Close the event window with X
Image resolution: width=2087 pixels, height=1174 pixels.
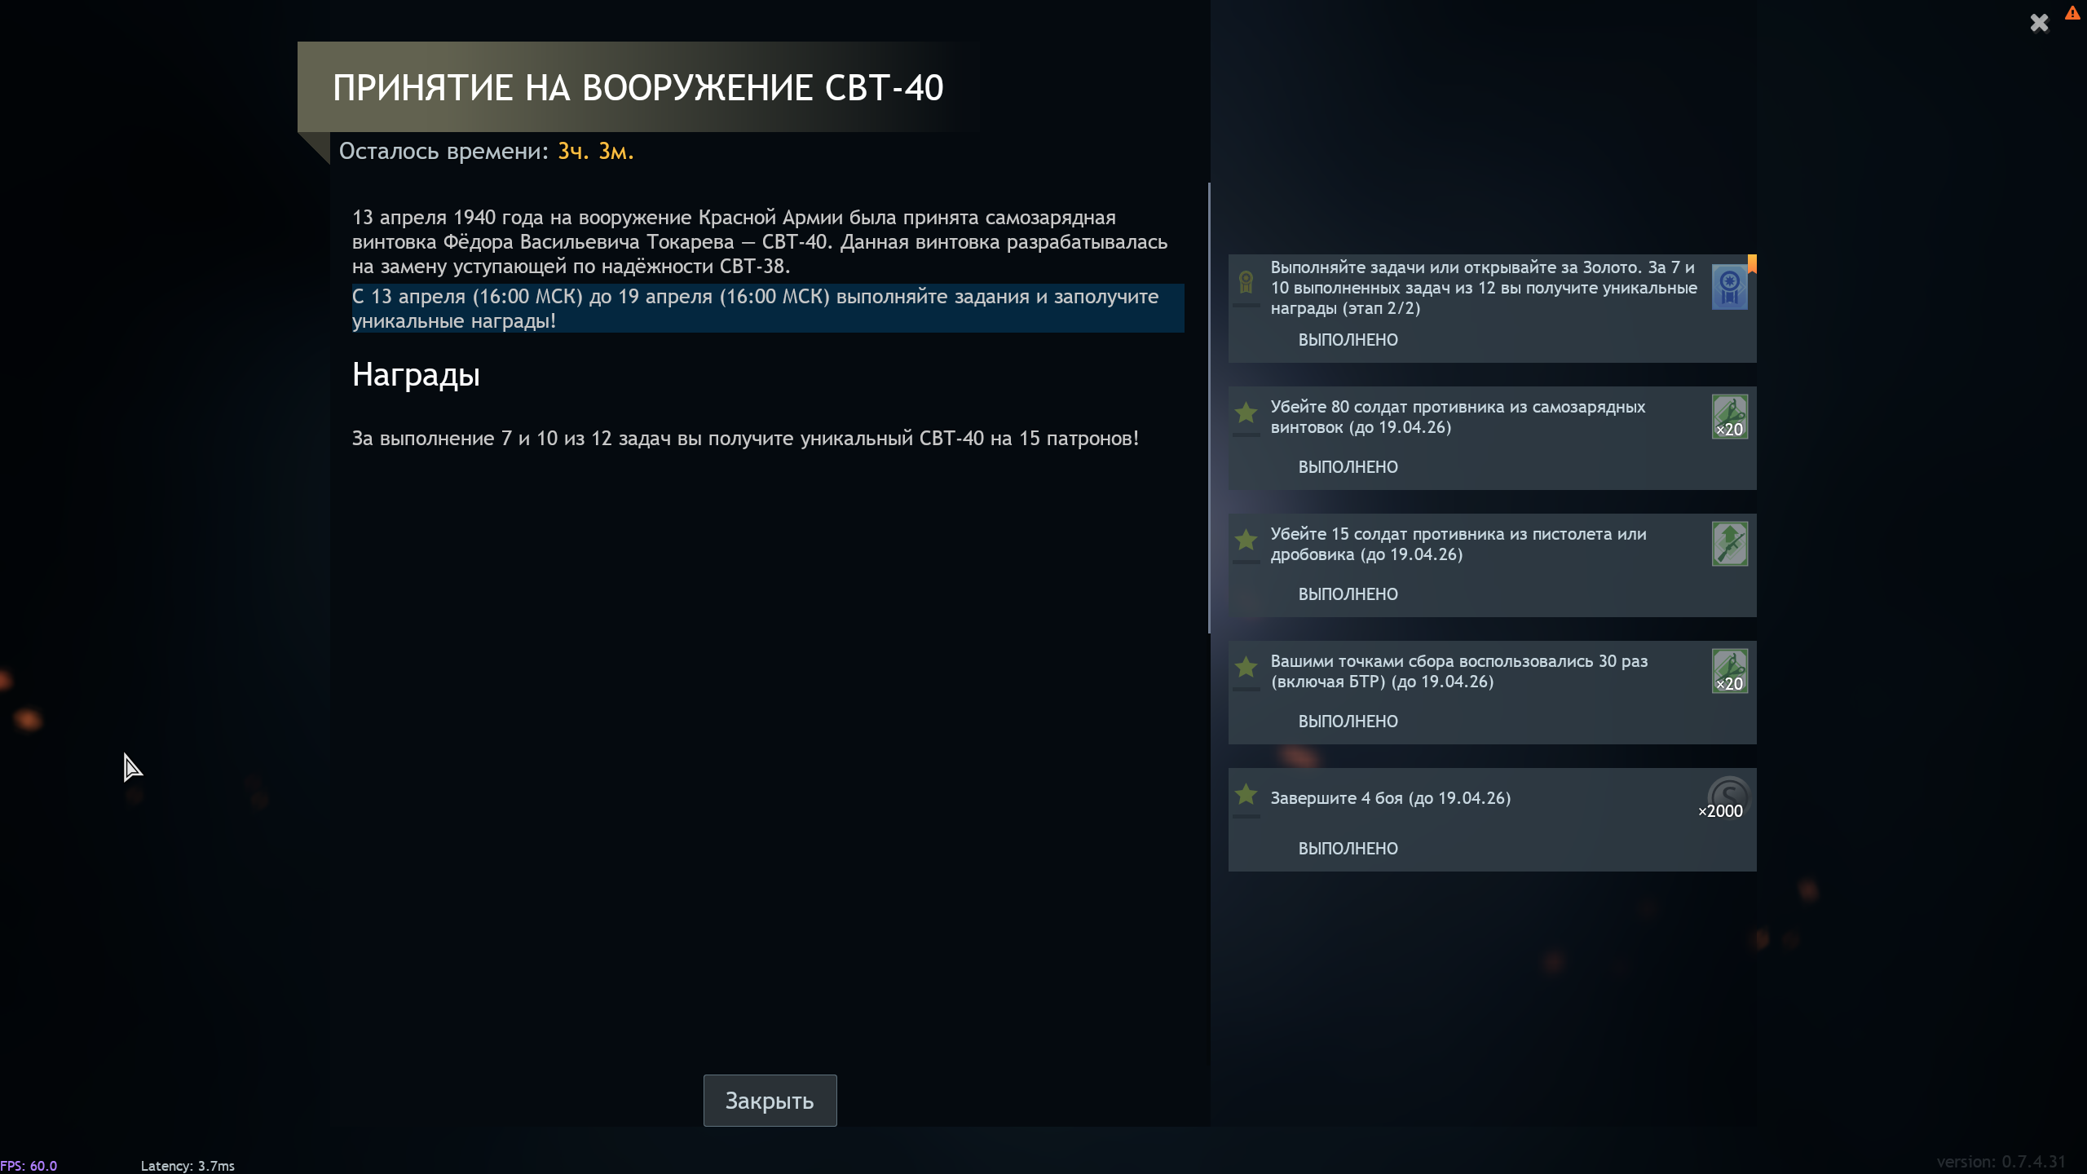[x=2039, y=23]
